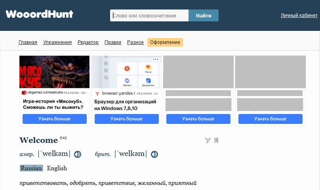Click Узнать больше under fourth blank ad
This screenshot has width=320, height=190.
point(270,119)
